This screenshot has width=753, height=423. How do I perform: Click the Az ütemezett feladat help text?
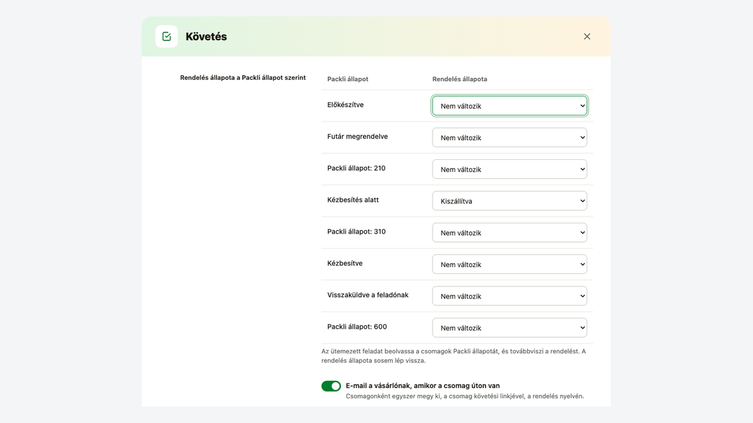[x=454, y=356]
